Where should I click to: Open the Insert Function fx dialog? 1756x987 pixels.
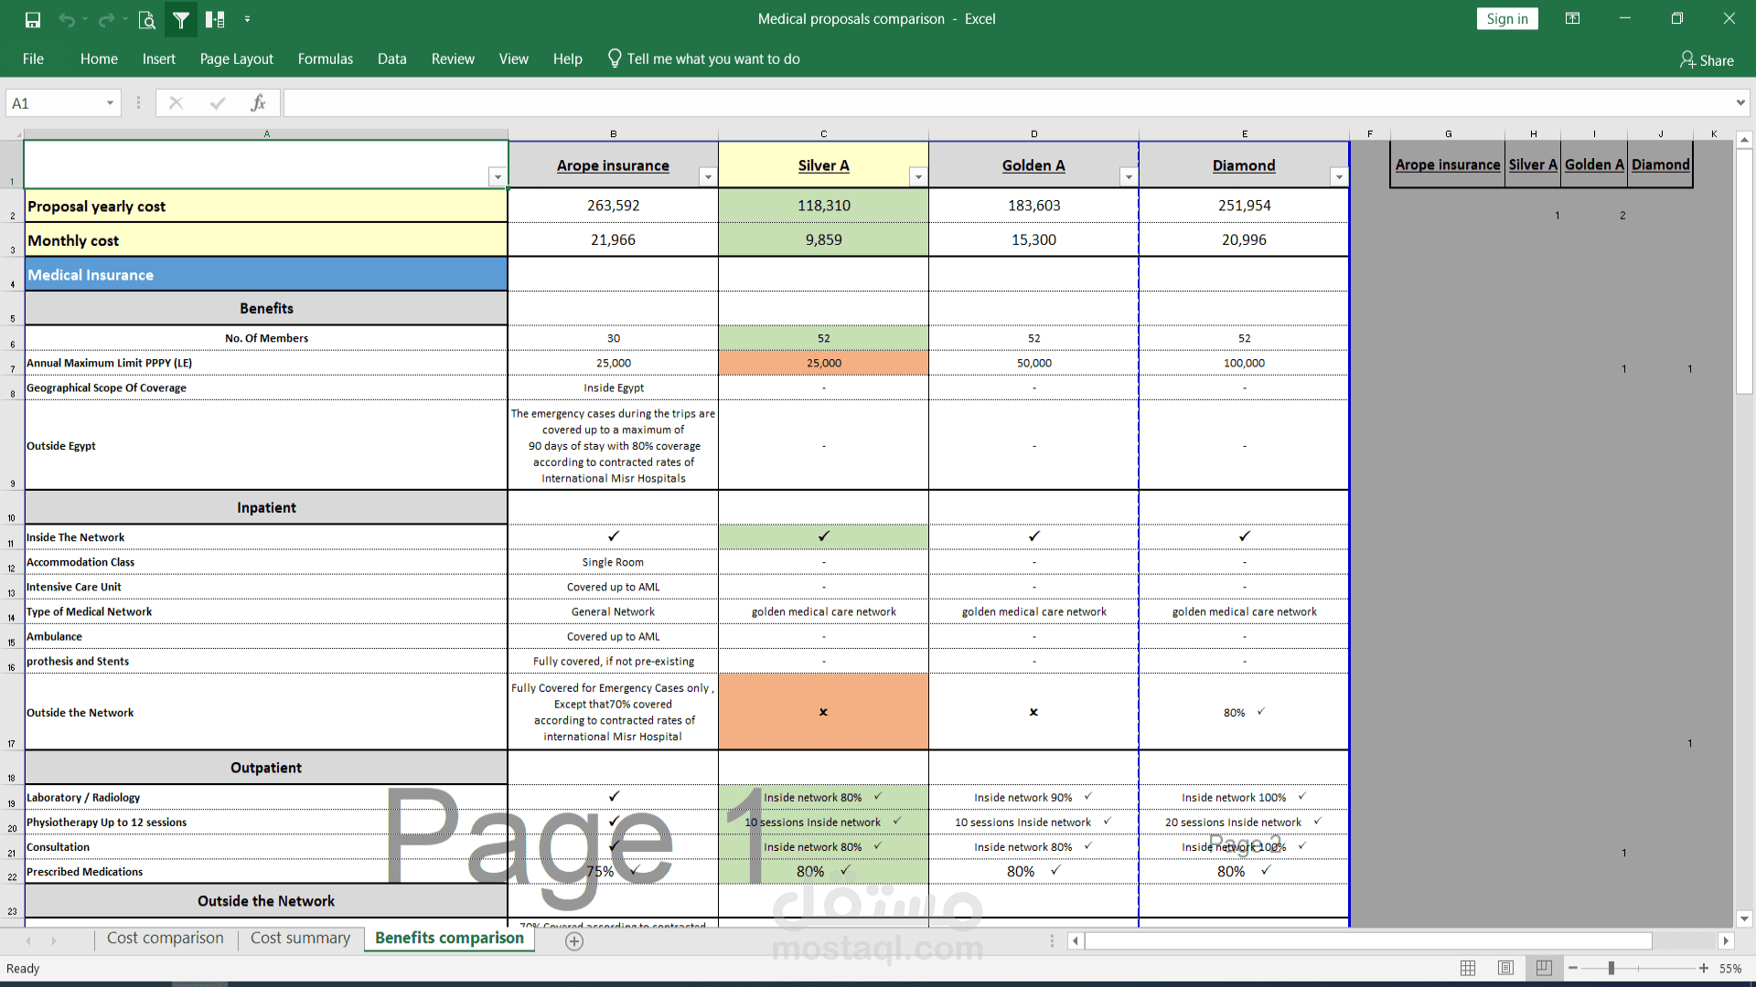[258, 103]
